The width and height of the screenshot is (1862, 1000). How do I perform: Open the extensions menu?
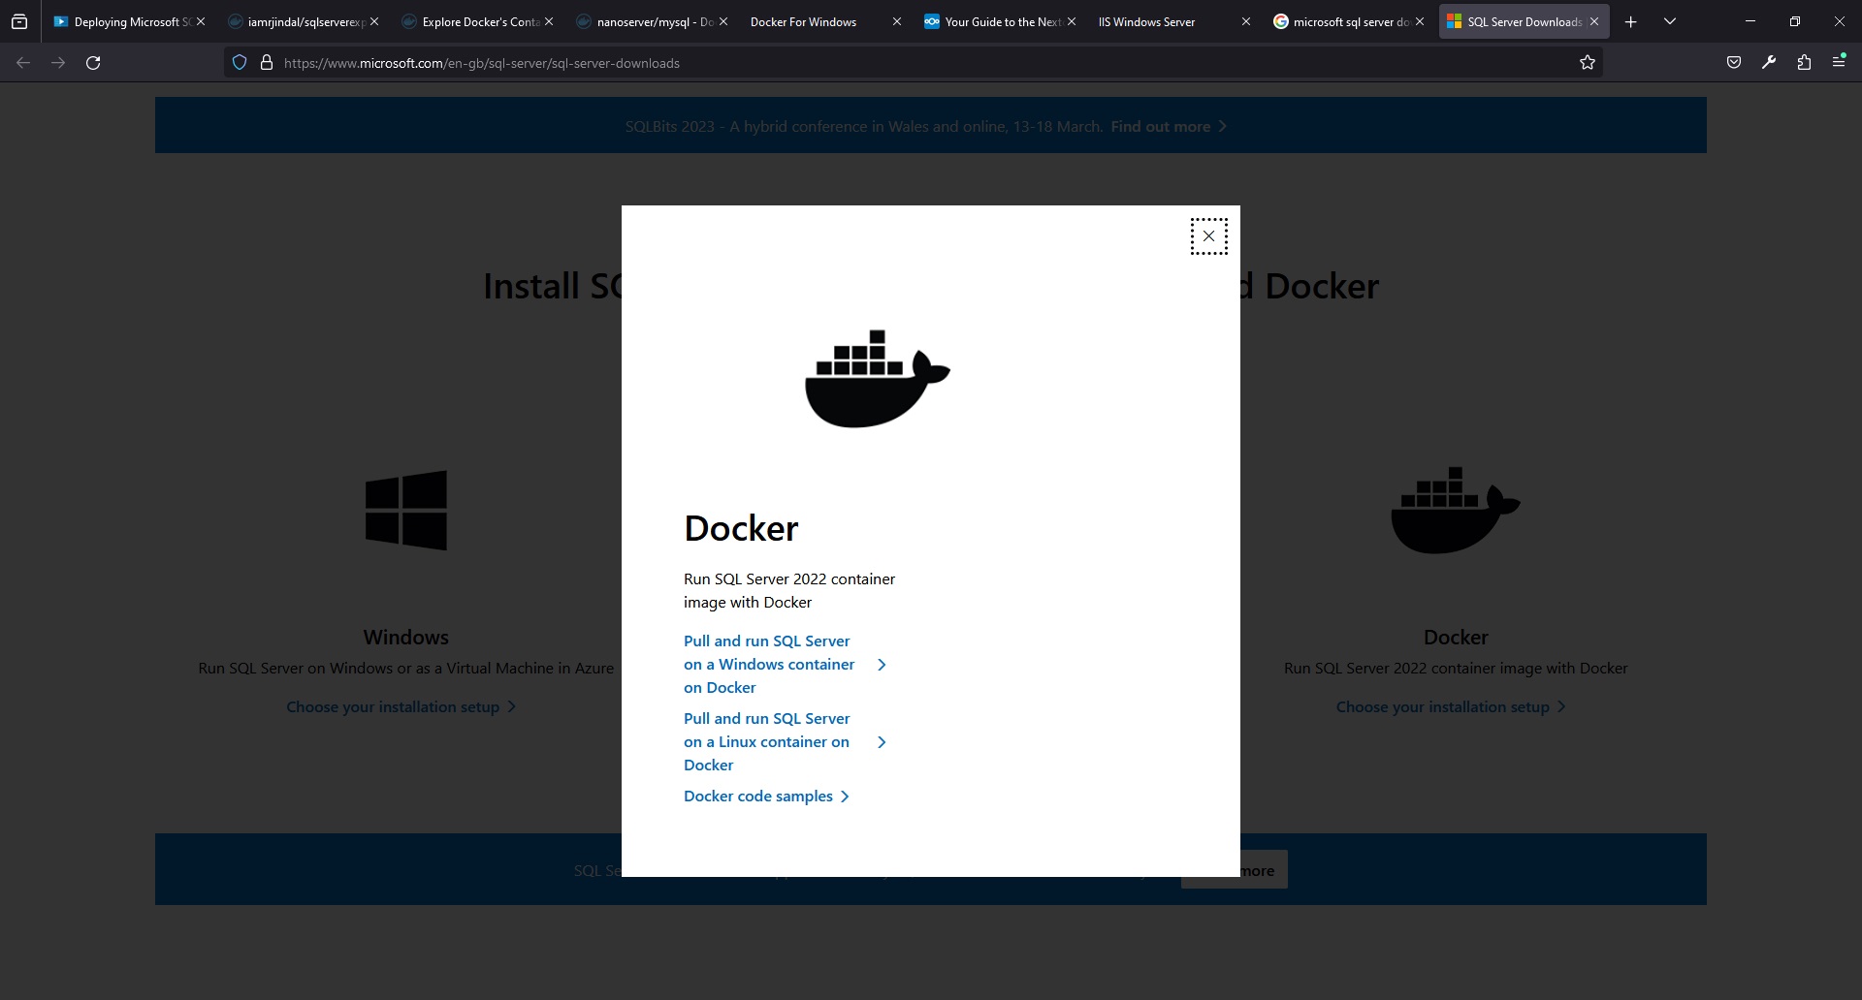(1804, 63)
